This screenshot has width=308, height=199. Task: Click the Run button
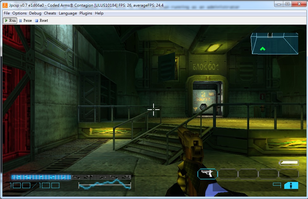tap(10, 21)
